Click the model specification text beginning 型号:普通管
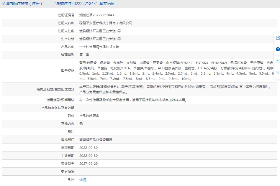 tap(176, 71)
